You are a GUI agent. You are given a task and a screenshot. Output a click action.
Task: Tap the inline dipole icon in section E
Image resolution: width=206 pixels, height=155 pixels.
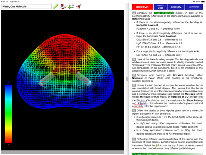153,113
